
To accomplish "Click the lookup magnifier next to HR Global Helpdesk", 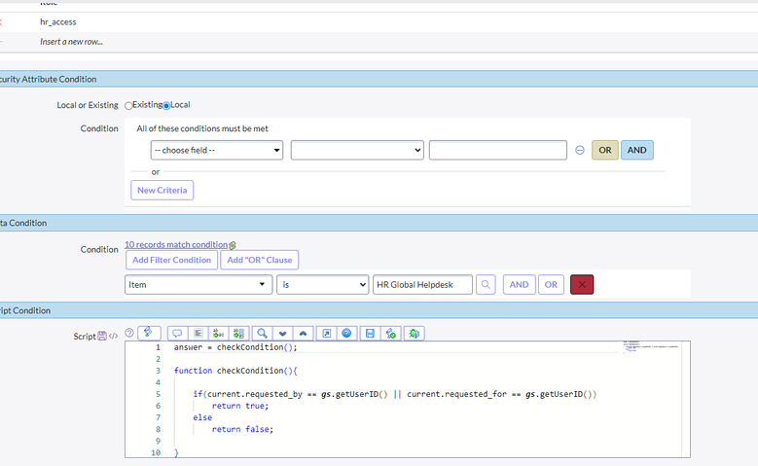I will click(486, 285).
